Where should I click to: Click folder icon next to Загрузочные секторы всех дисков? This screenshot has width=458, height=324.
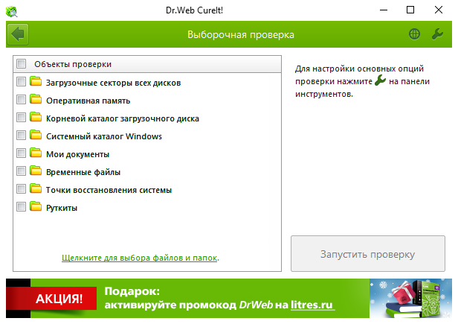[36, 81]
